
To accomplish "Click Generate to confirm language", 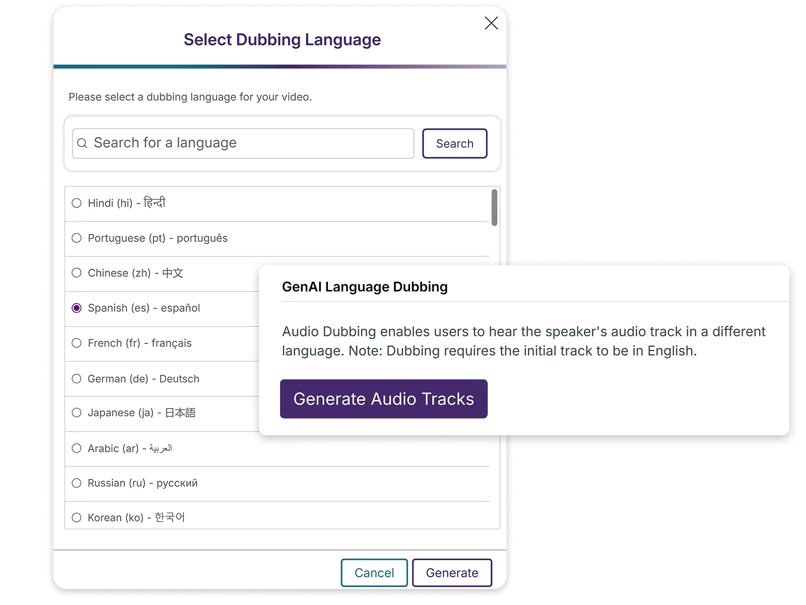I will click(x=452, y=573).
